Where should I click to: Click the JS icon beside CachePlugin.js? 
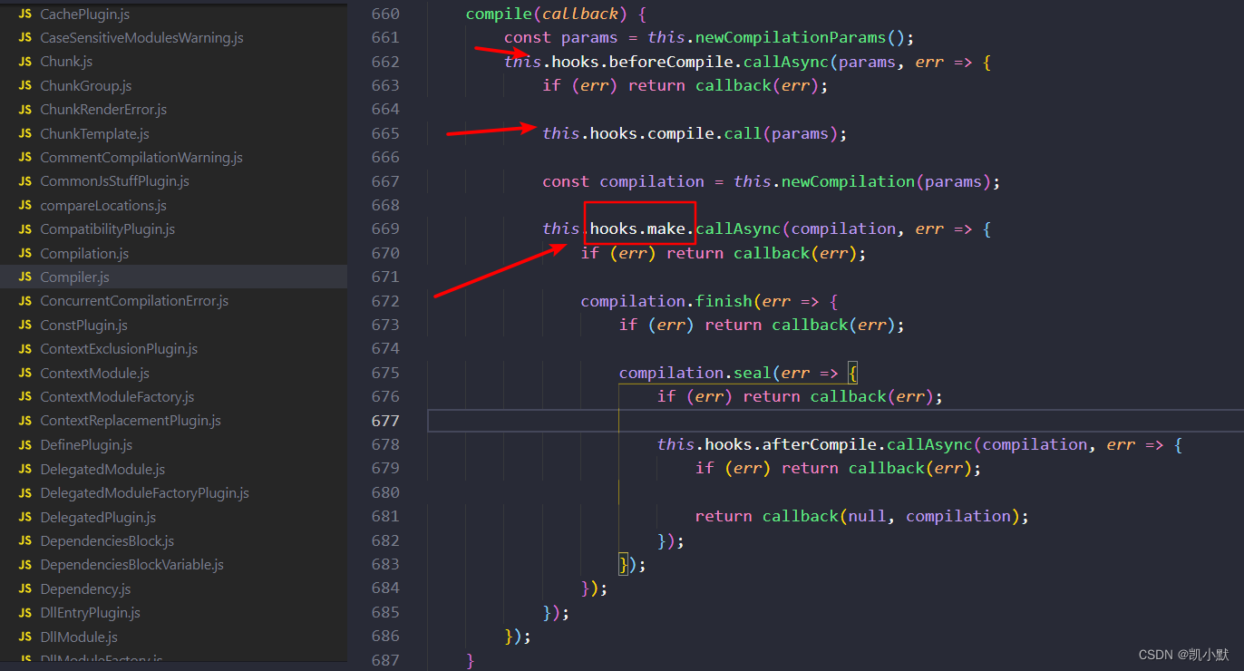[24, 14]
